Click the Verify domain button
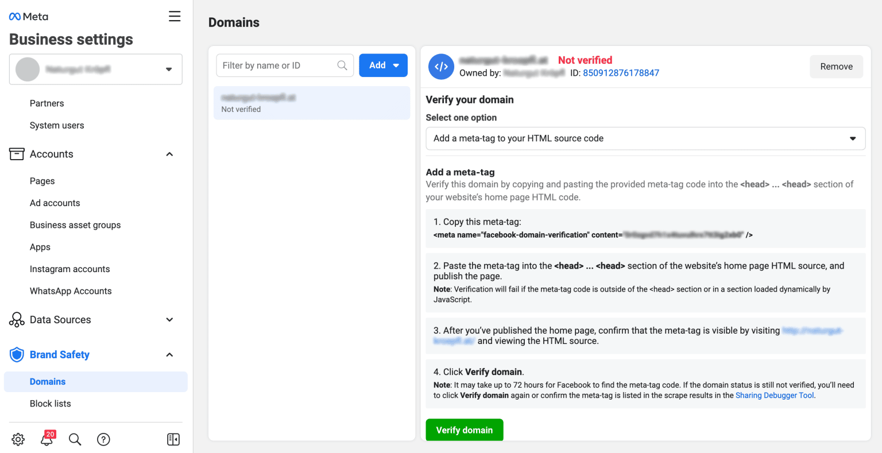 pos(464,429)
